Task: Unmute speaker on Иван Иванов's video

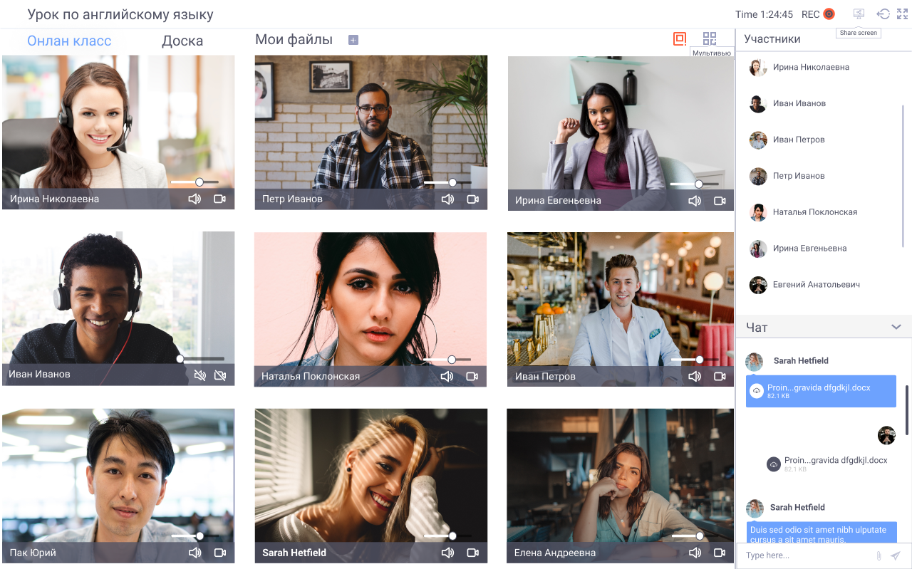Action: pyautogui.click(x=200, y=375)
